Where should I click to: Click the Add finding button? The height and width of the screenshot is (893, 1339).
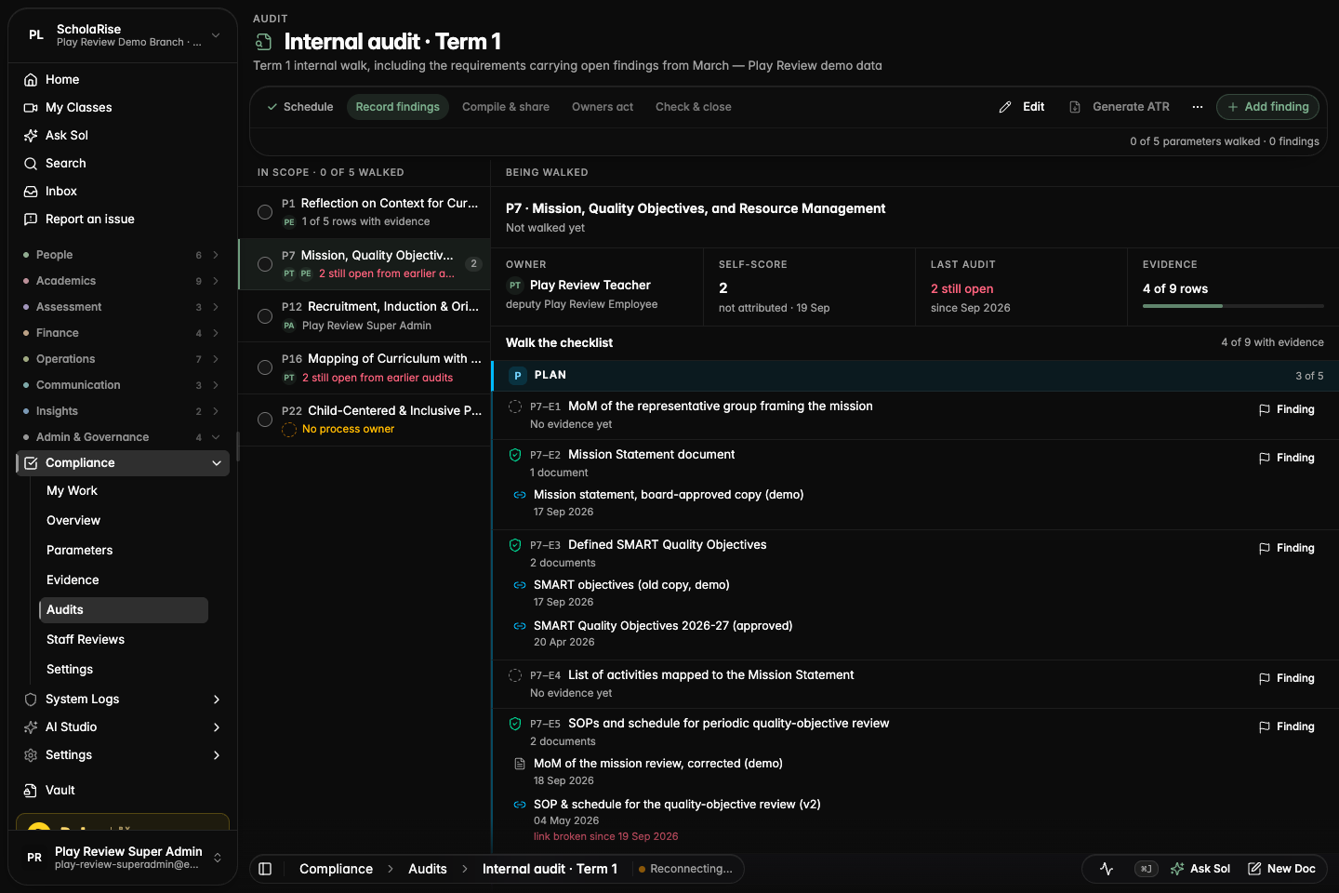(x=1267, y=107)
